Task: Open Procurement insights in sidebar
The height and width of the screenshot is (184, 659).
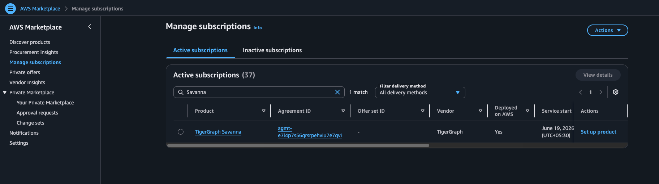Action: 34,52
